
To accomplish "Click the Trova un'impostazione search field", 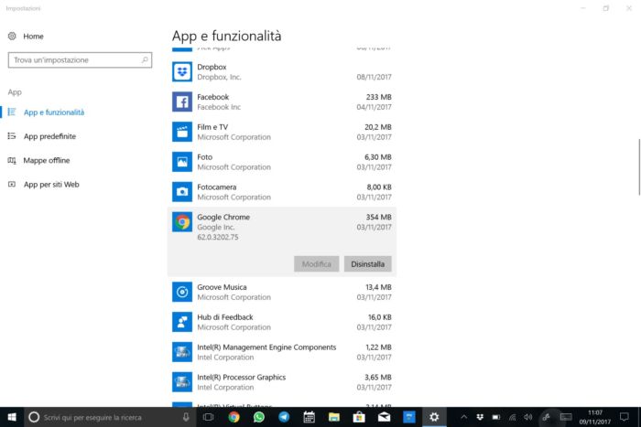I will click(81, 60).
